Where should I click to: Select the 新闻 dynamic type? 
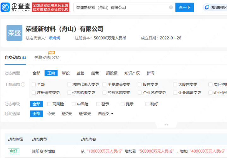[151, 73]
